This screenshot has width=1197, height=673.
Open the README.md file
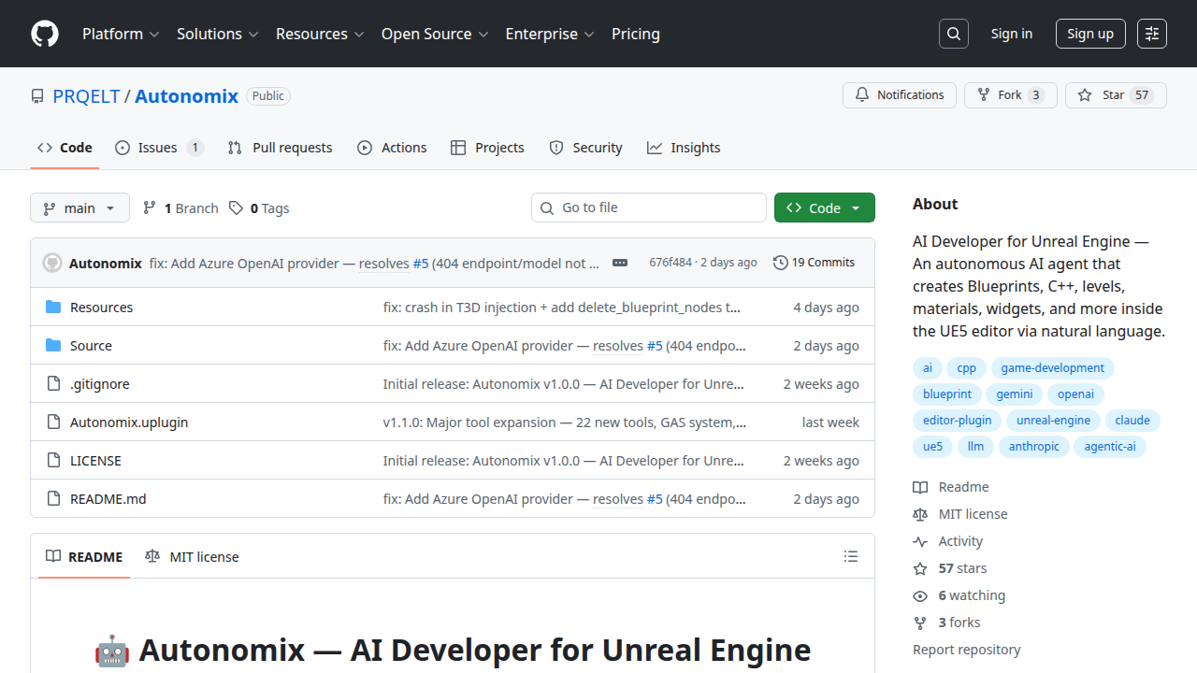tap(108, 499)
